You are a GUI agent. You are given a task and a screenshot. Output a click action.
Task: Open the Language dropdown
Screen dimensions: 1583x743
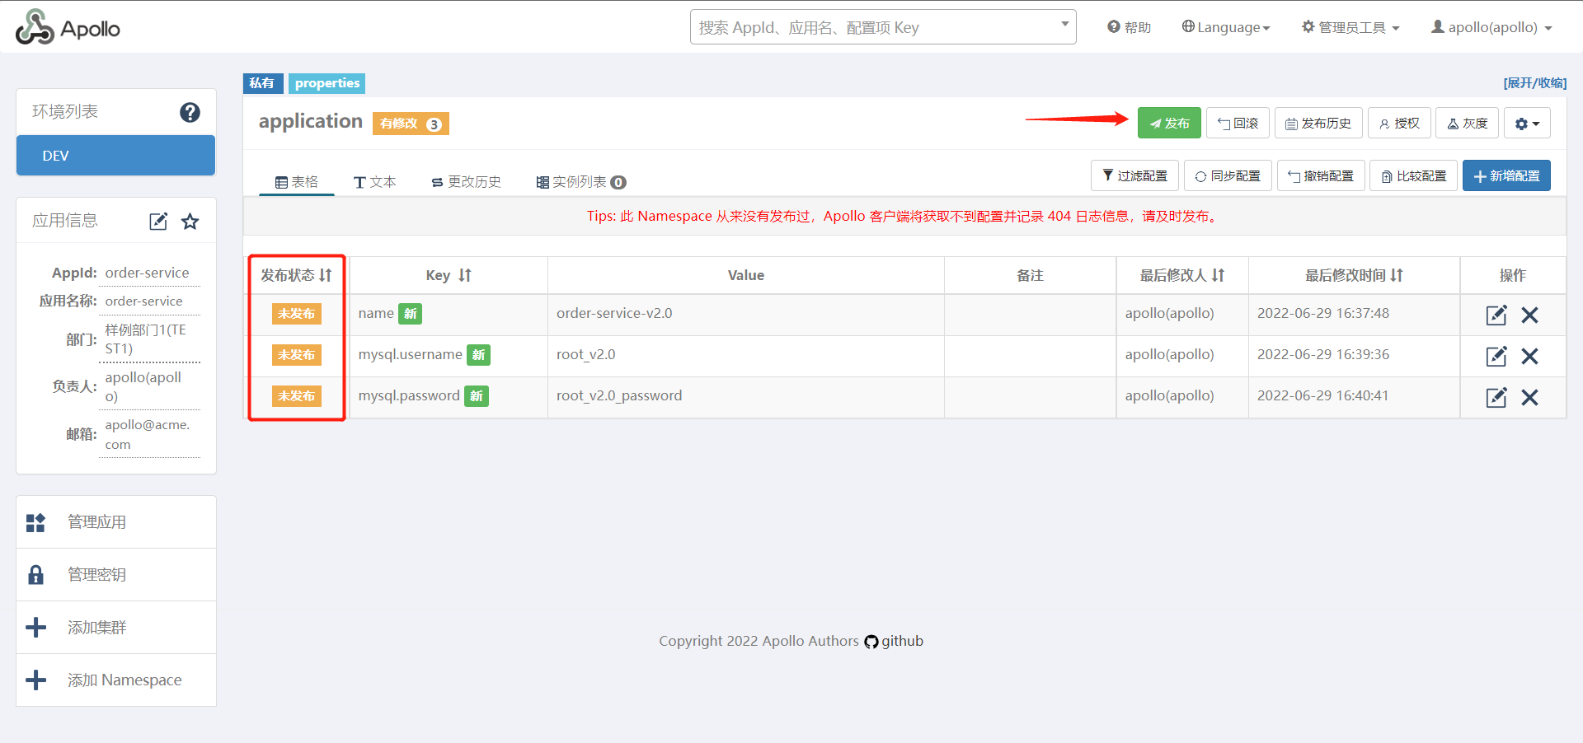(x=1226, y=27)
